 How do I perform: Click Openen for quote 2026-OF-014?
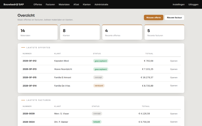(174, 86)
